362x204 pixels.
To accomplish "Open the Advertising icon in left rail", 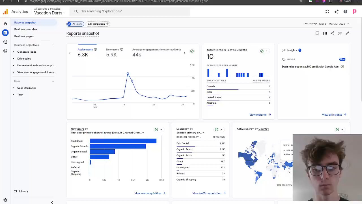I will (x=5, y=51).
